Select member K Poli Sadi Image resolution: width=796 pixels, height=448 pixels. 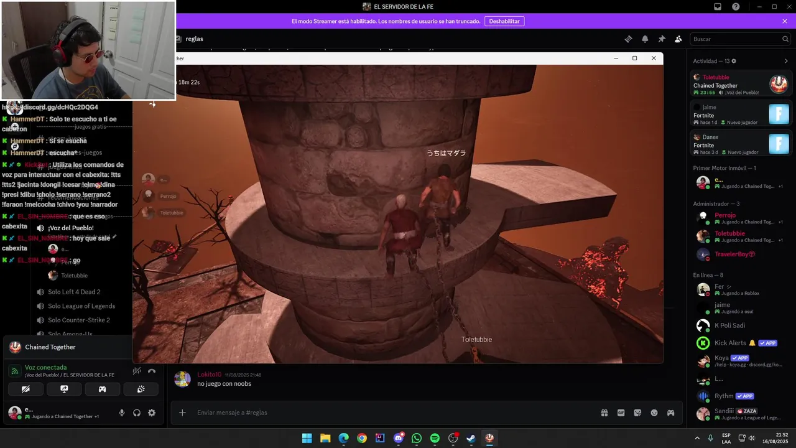(x=741, y=325)
